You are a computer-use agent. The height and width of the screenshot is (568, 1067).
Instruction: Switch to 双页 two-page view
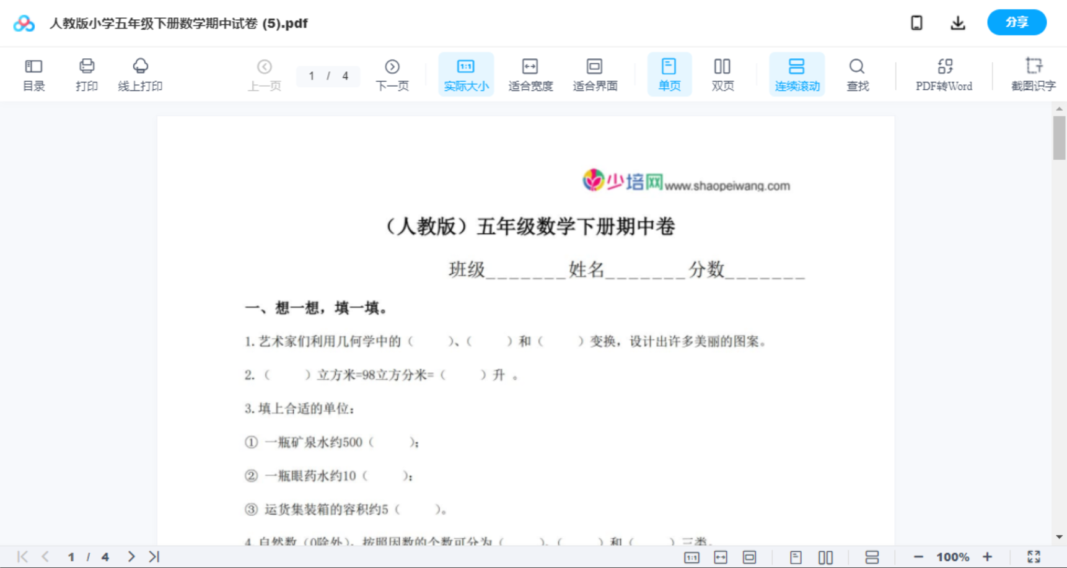pos(722,74)
